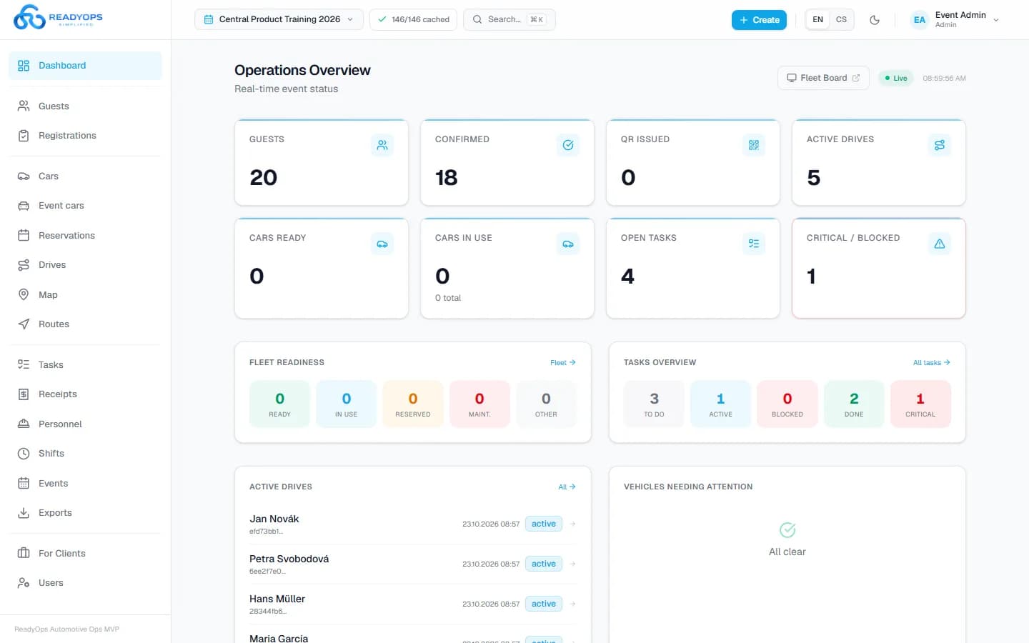
Task: Click the Event cars sidebar icon
Action: pyautogui.click(x=24, y=206)
